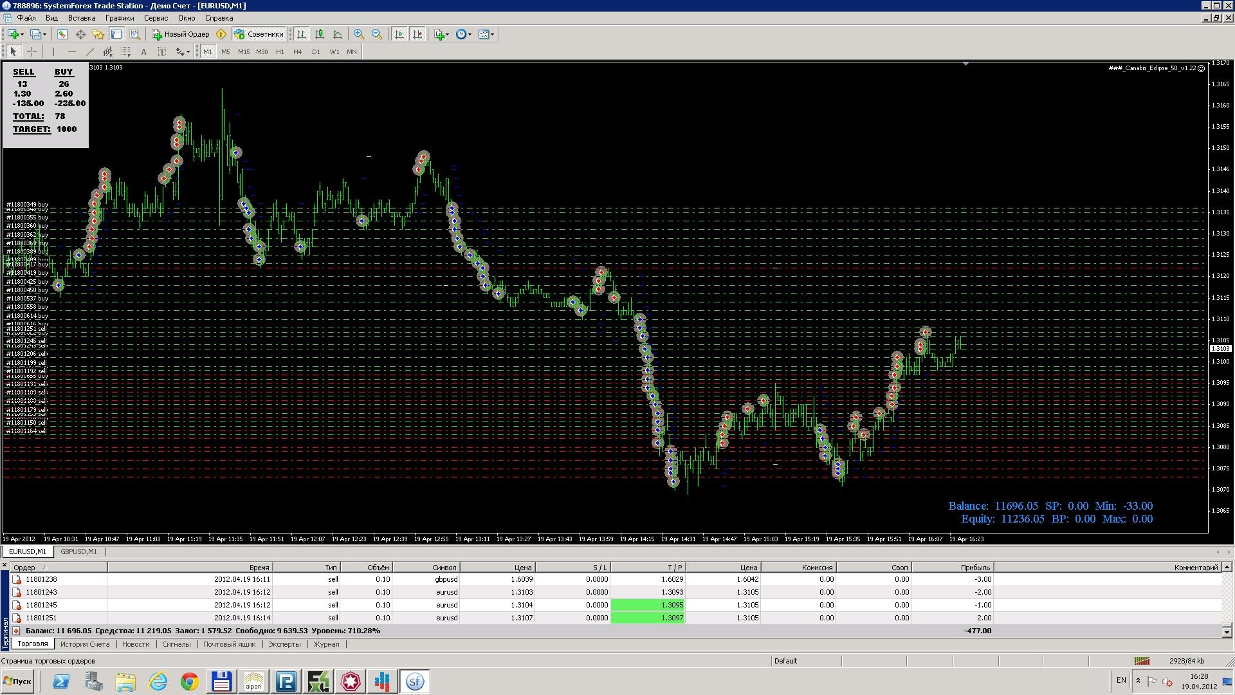Screen dimensions: 1235x695
Task: Select the M30 timeframe
Action: pos(261,51)
